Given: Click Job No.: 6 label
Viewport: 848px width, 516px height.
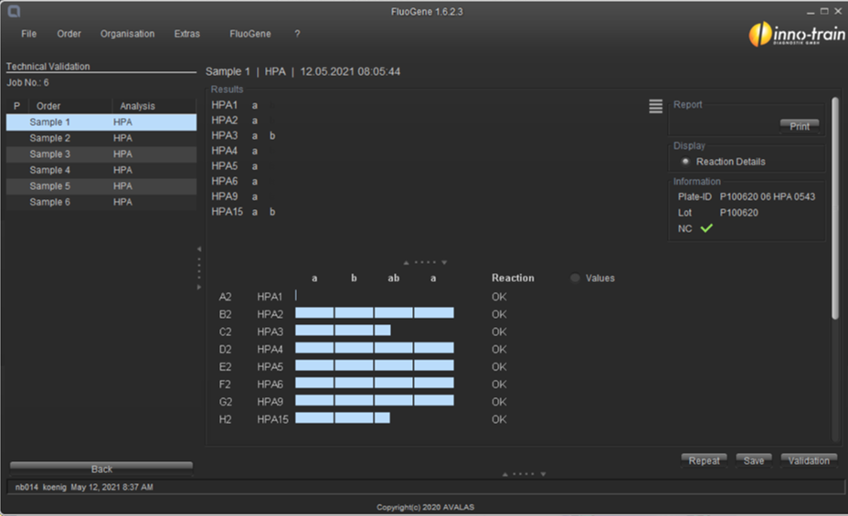Looking at the screenshot, I should (x=27, y=83).
